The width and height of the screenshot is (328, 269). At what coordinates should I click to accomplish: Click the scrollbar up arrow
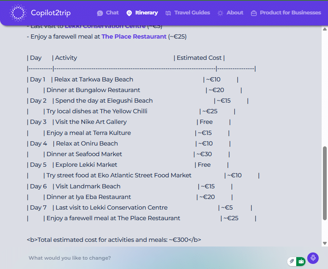click(325, 29)
